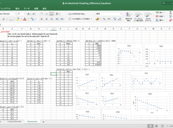Image resolution: width=173 pixels, height=128 pixels.
Task: Click the increase indent icon
Action: point(62,19)
